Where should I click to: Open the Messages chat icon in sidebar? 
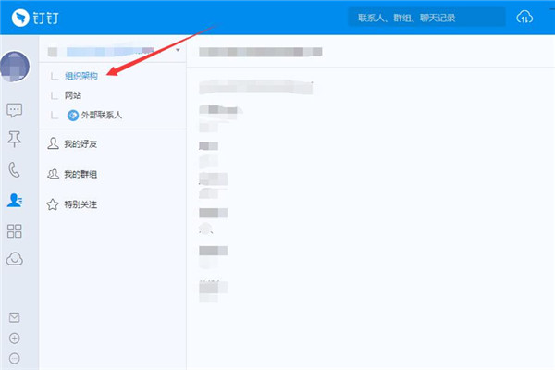coord(15,110)
